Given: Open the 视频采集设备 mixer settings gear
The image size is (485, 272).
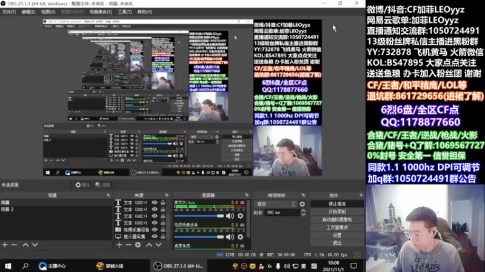Looking at the screenshot, I should click(240, 237).
